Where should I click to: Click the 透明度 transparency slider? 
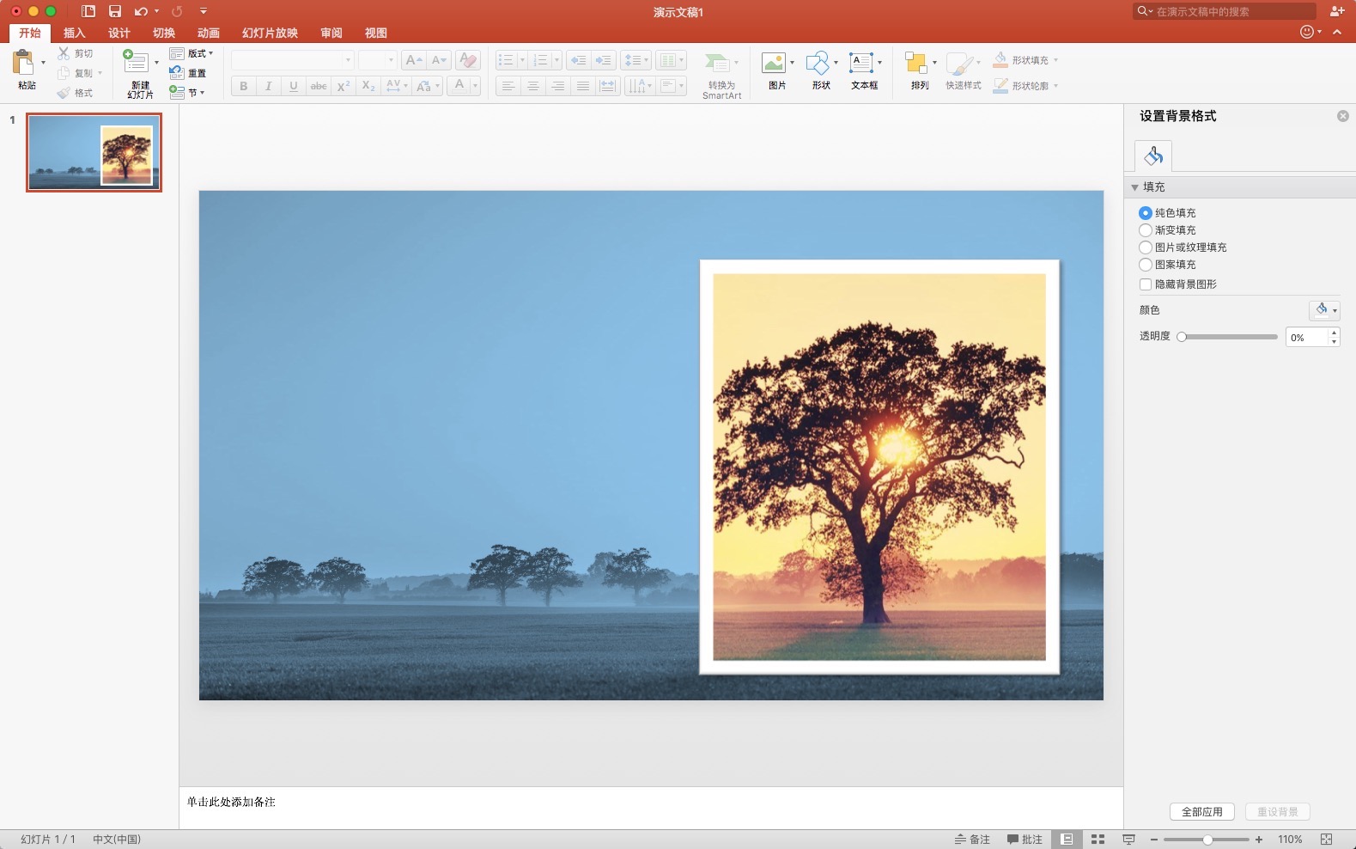pos(1229,337)
